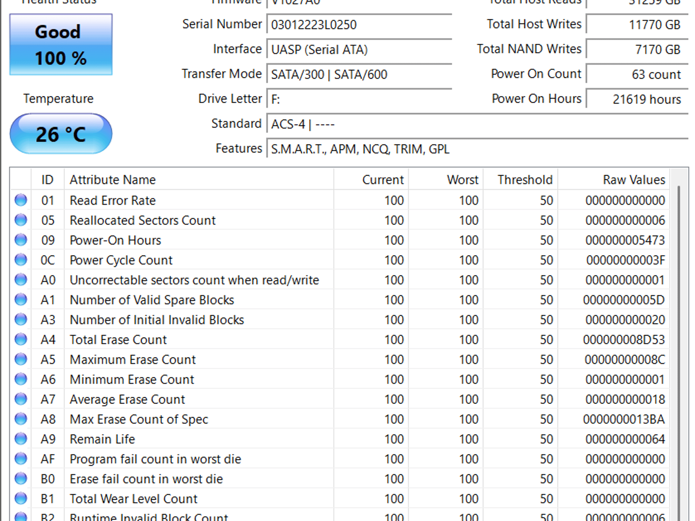Click the 26 °C temperature button

61,134
